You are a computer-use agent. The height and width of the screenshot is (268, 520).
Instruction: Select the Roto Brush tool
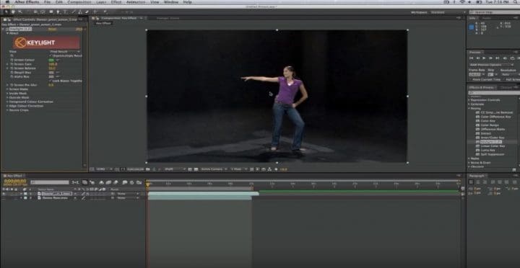(x=95, y=12)
